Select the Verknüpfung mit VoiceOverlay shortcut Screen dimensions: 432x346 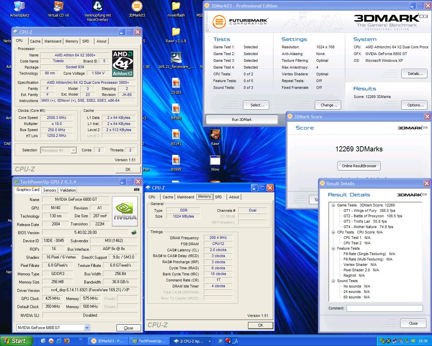pos(98,11)
